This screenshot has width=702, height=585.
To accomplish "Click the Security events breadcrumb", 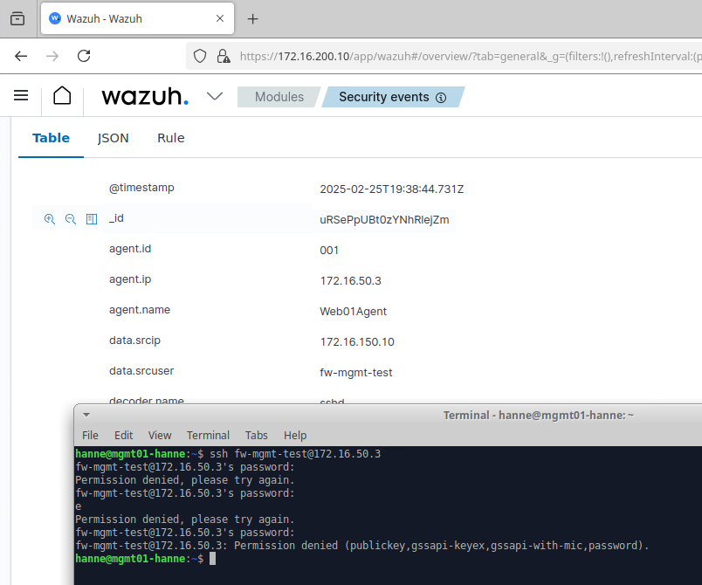I will pyautogui.click(x=383, y=97).
